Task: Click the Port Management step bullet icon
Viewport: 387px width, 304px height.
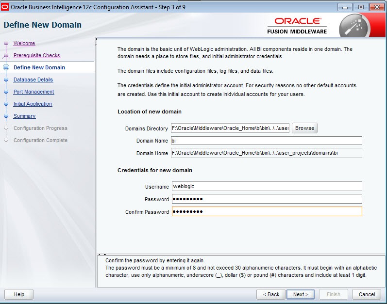Action: click(6, 92)
